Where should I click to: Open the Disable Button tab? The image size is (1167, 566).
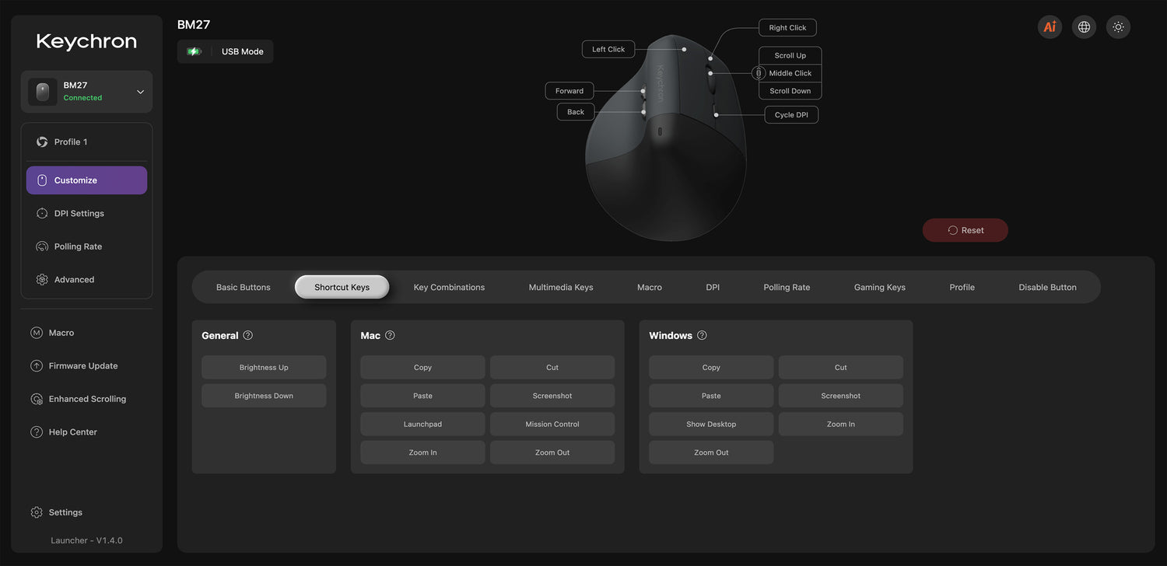(1048, 287)
